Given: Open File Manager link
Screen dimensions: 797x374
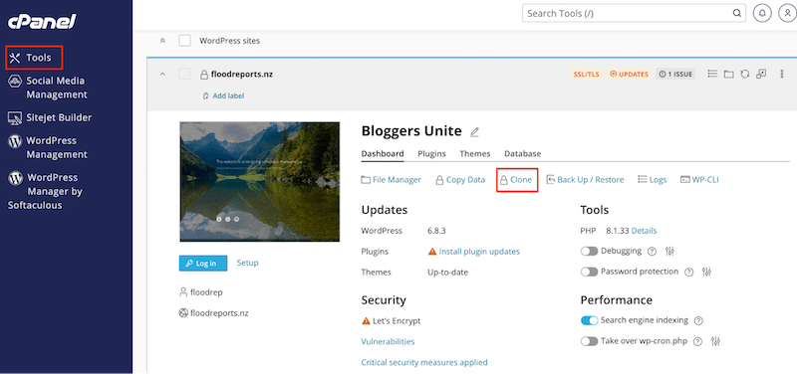Looking at the screenshot, I should click(391, 180).
